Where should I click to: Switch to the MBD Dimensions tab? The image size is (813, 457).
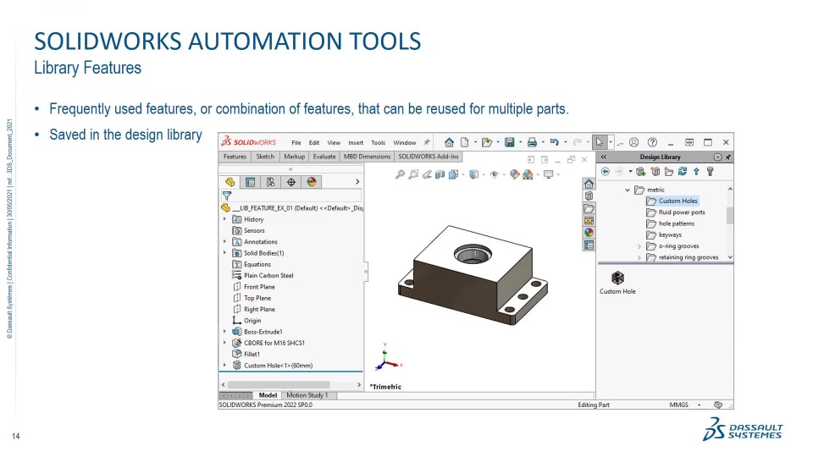click(x=367, y=157)
